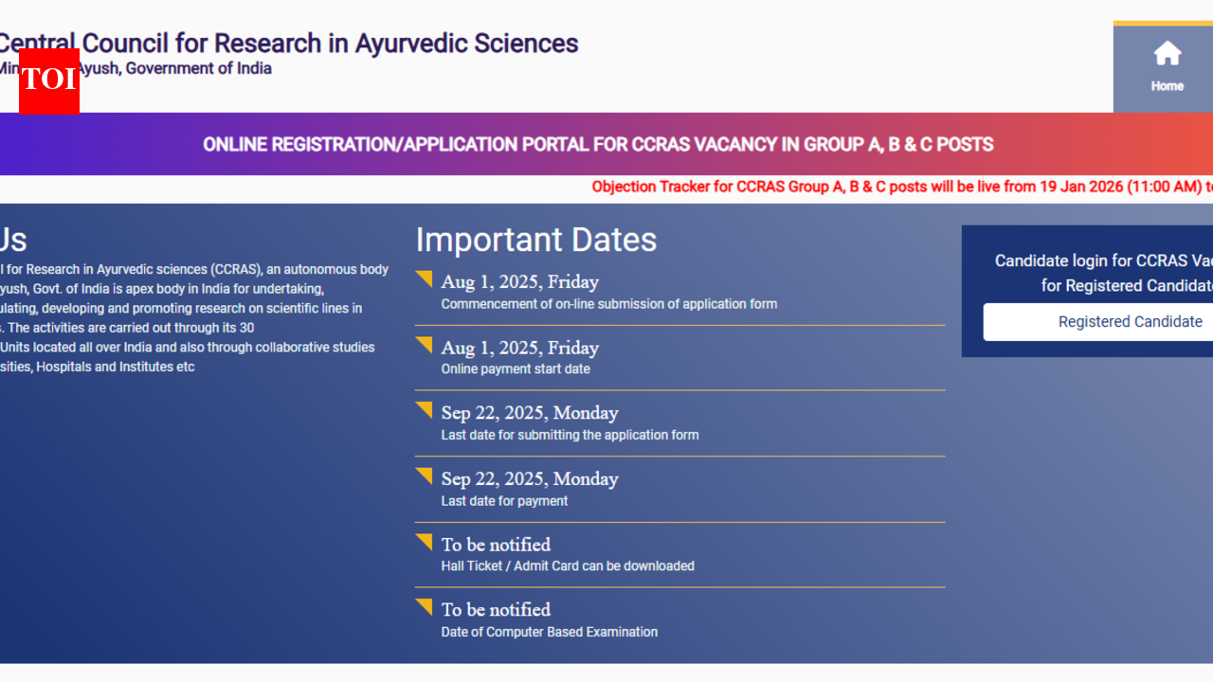Screen dimensions: 1213x682
Task: Click the Central Council for Research title
Action: (289, 43)
